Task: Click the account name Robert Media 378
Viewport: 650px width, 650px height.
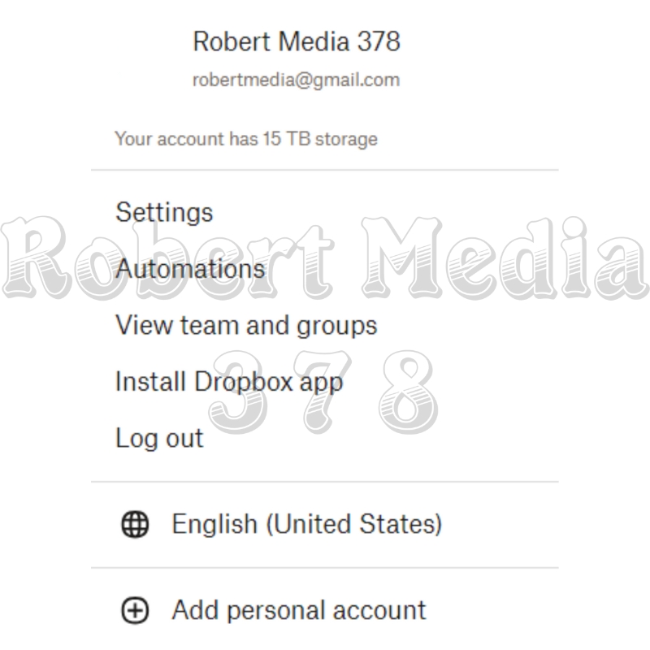Action: 297,41
